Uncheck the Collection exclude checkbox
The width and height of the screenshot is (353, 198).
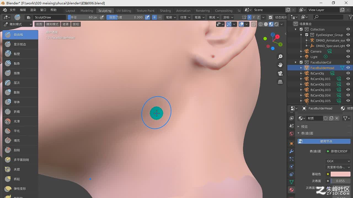click(301, 29)
